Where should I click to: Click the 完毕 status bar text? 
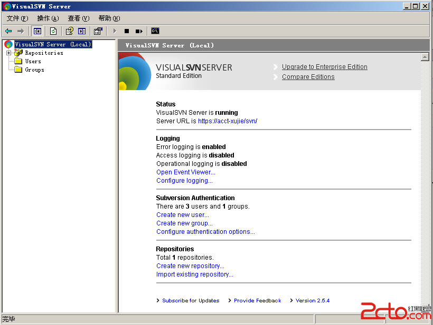(x=9, y=319)
